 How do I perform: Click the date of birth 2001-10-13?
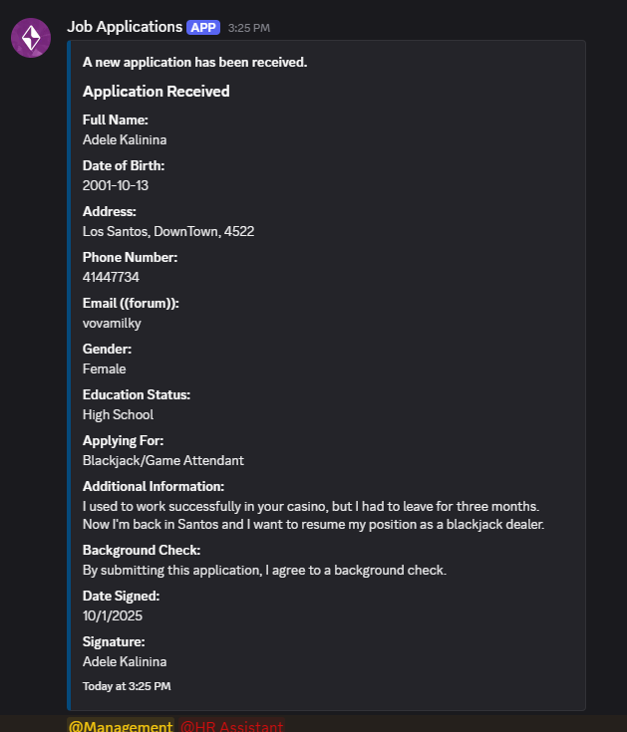(x=116, y=185)
